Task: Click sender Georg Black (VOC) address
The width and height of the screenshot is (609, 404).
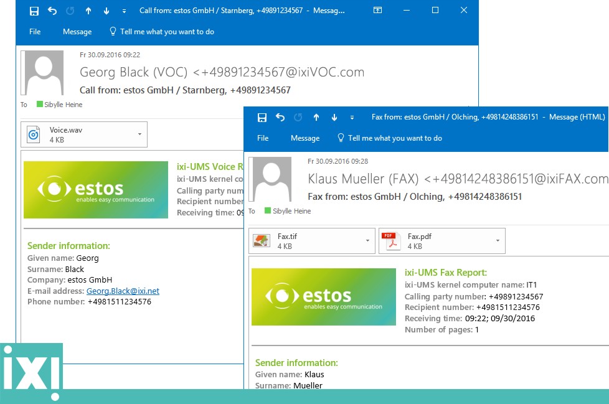Action: (x=222, y=72)
